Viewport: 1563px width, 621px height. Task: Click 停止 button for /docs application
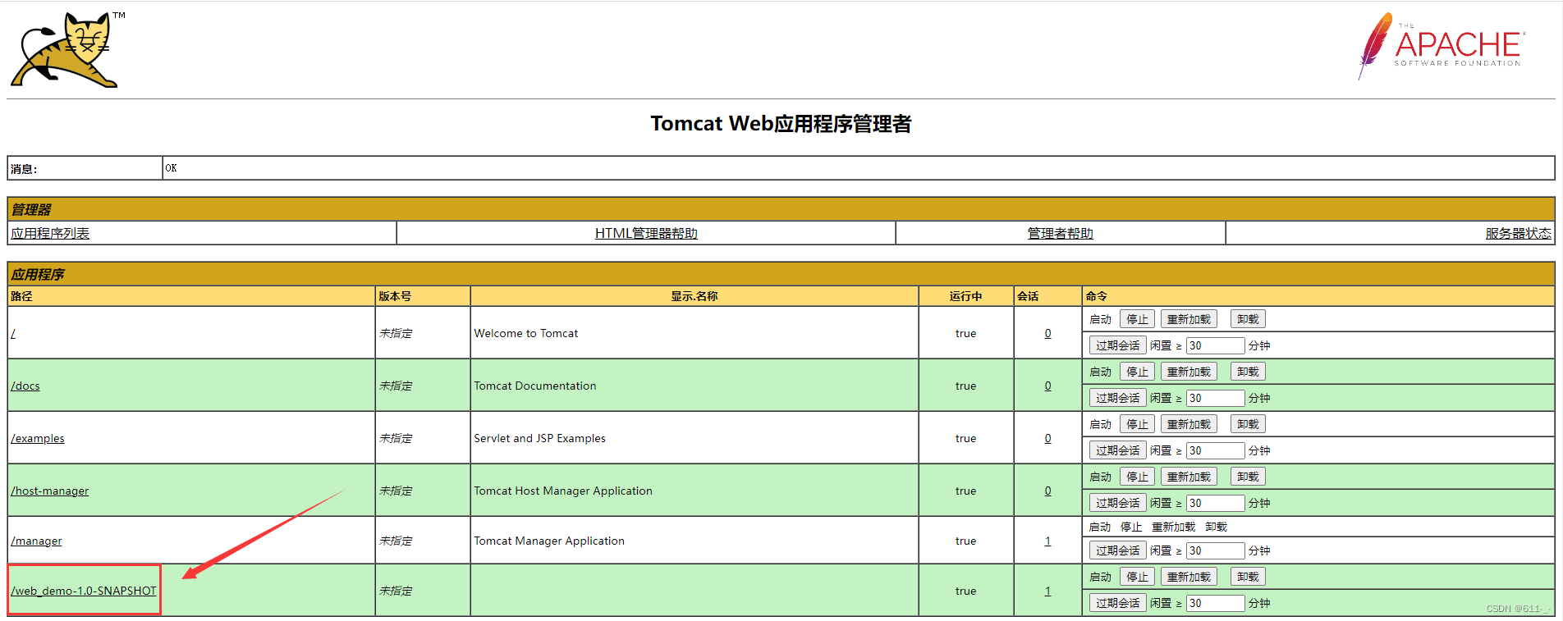[1137, 372]
